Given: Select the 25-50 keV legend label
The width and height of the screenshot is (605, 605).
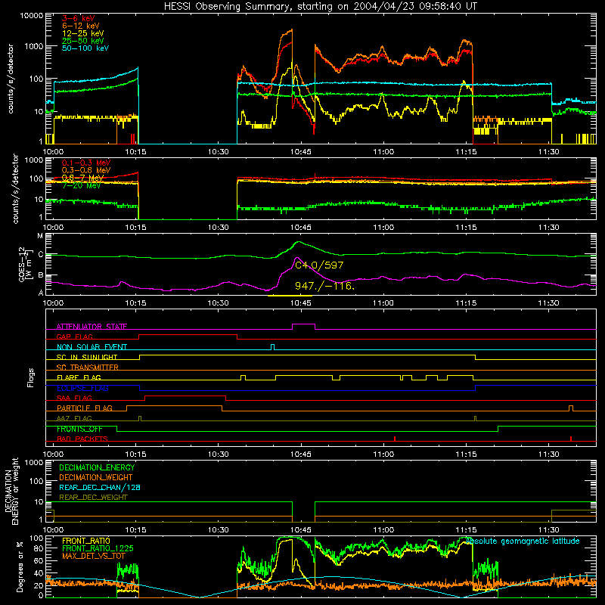Looking at the screenshot, I should tap(83, 41).
